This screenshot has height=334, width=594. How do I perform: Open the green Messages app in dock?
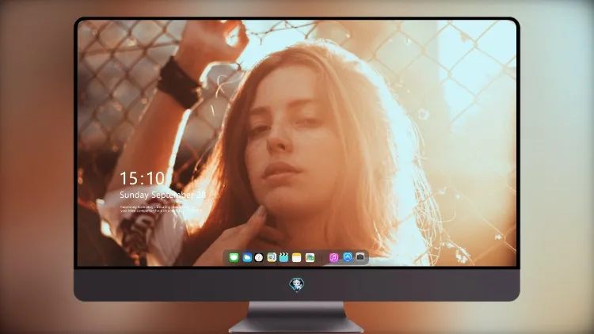pos(234,257)
